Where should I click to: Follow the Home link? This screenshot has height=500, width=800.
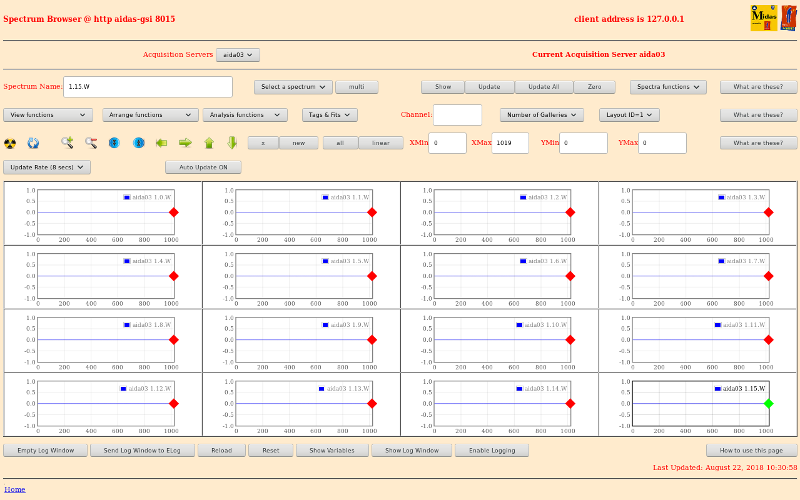pyautogui.click(x=15, y=489)
